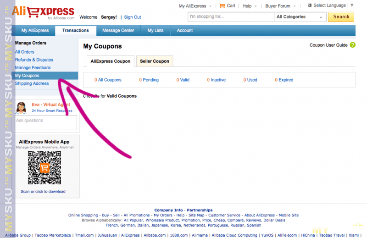Open the Message Center tab
This screenshot has width=367, height=238.
[118, 30]
